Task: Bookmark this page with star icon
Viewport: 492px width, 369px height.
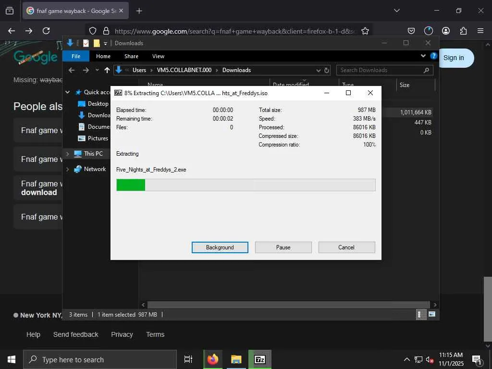Action: (x=365, y=31)
